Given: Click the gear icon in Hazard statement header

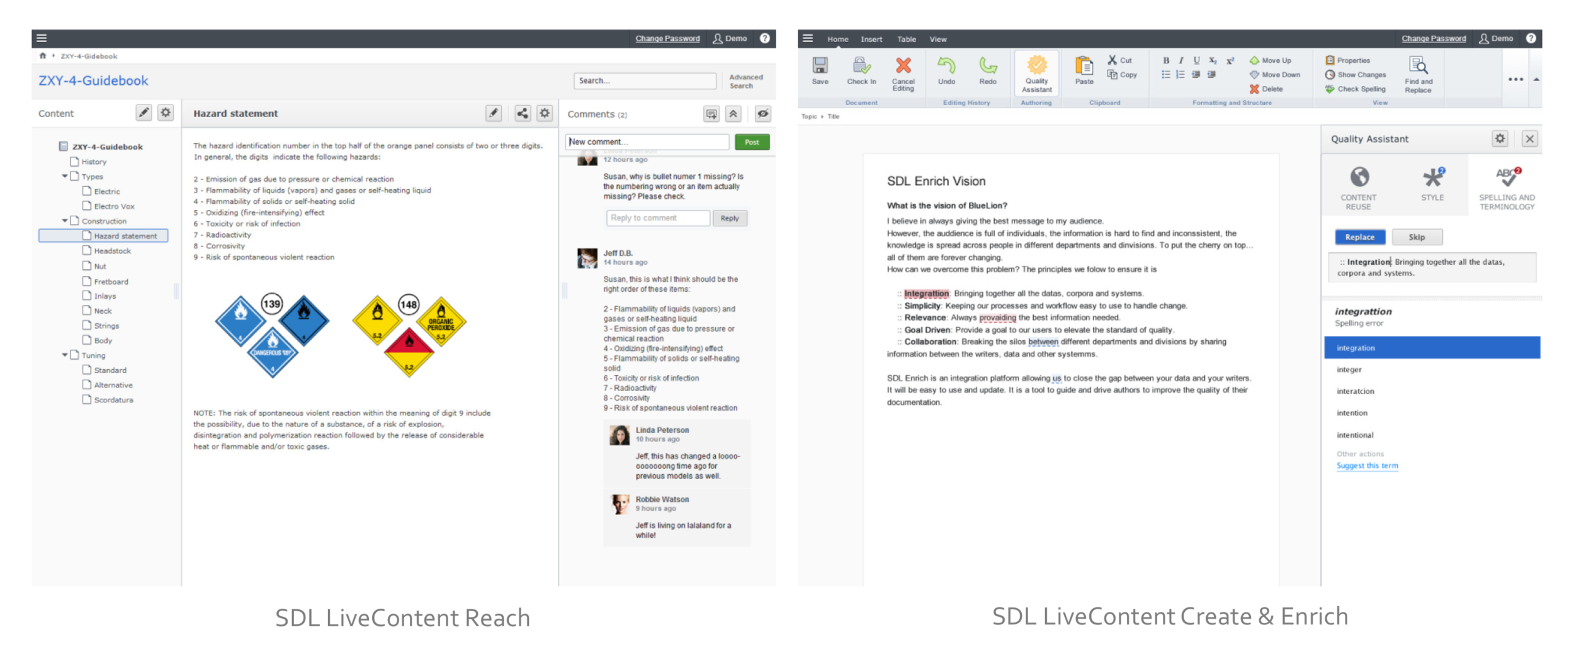Looking at the screenshot, I should point(545,114).
